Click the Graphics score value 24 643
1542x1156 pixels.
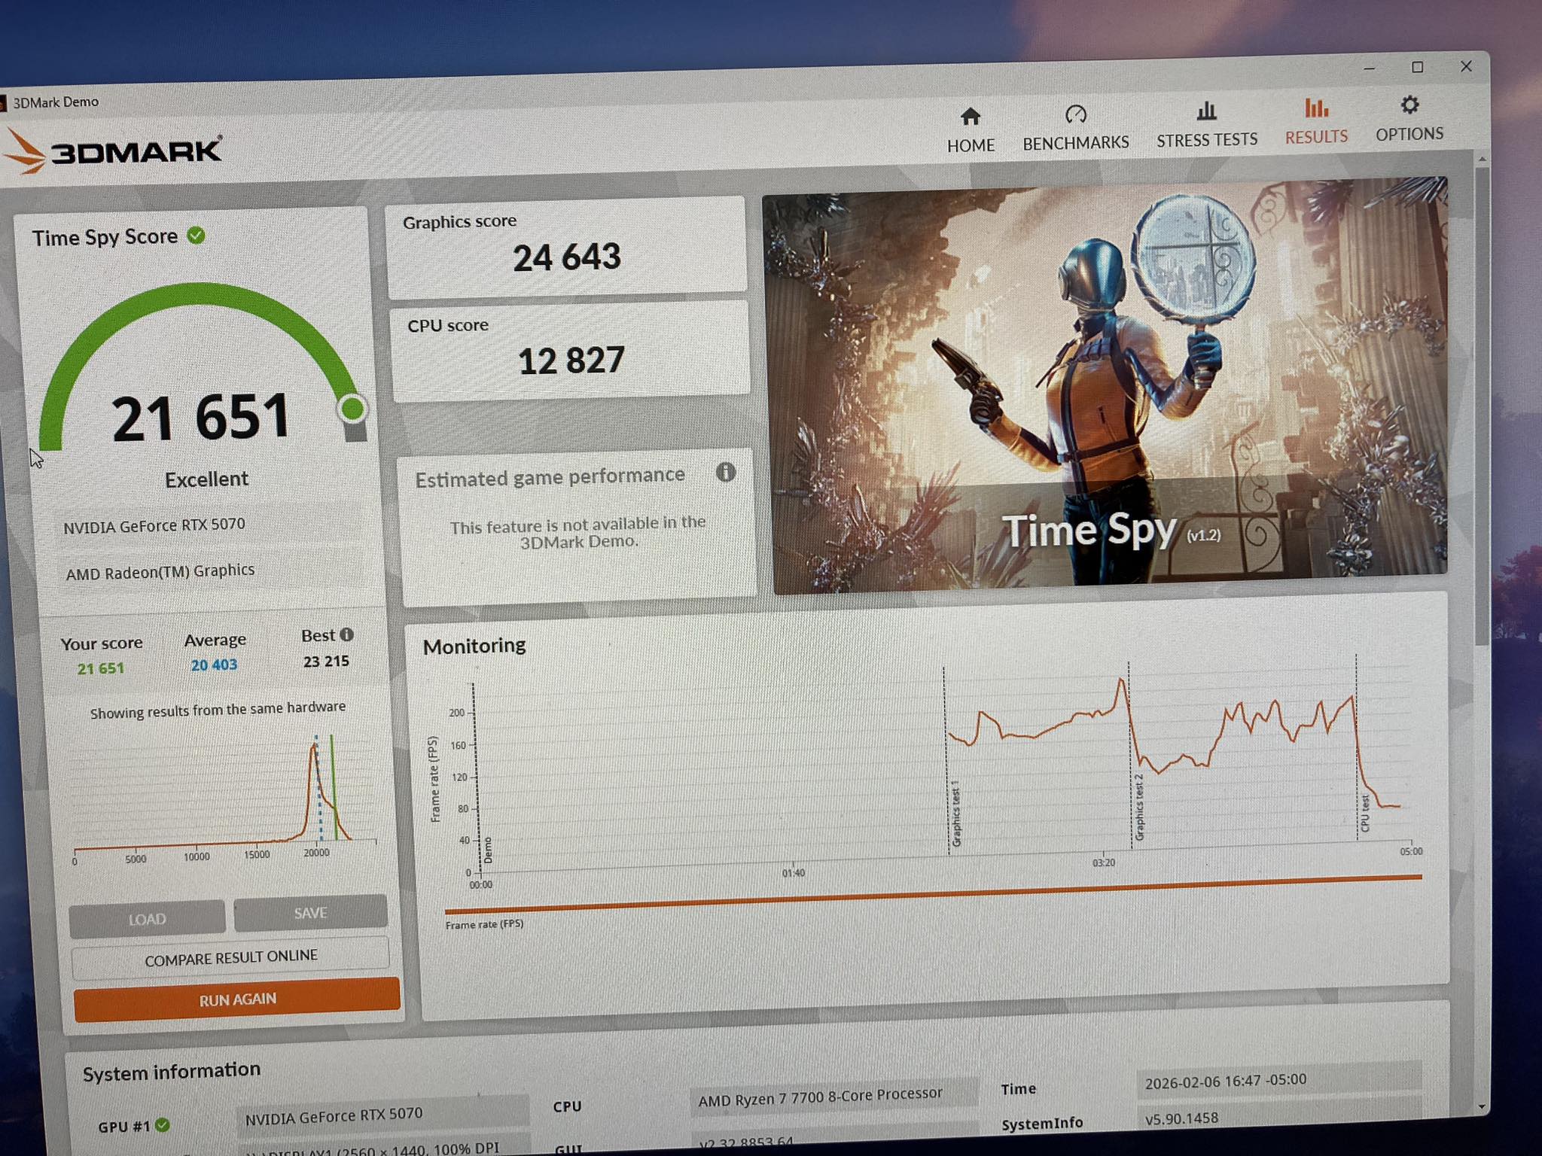[x=567, y=257]
